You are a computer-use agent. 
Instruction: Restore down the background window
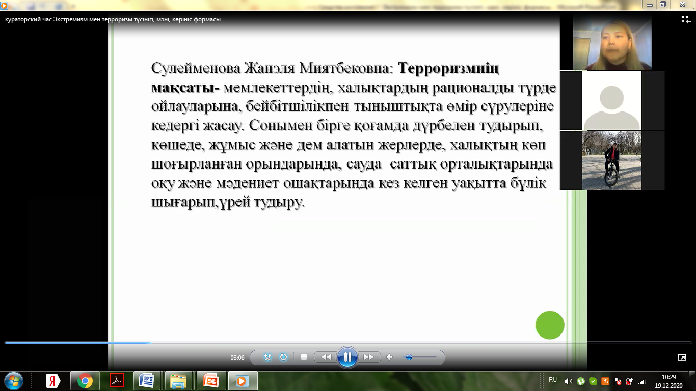click(663, 4)
